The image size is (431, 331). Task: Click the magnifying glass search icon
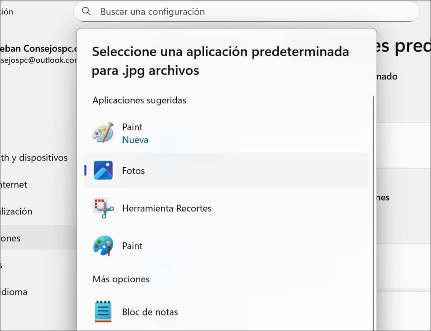86,11
